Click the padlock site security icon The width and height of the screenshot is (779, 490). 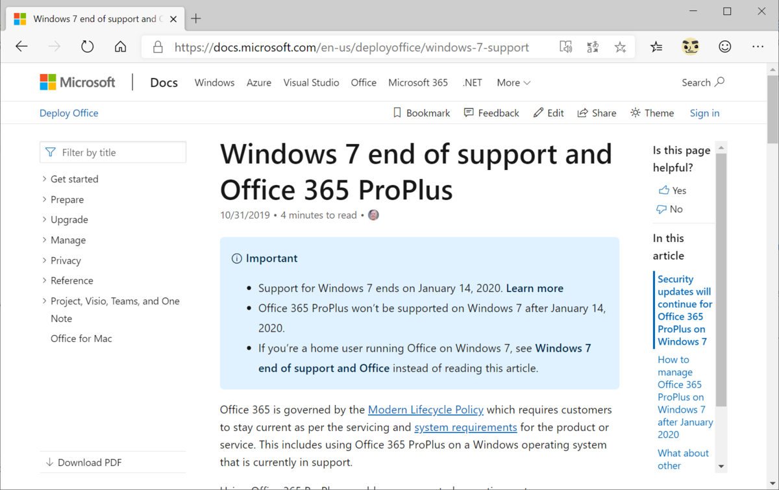pos(158,47)
